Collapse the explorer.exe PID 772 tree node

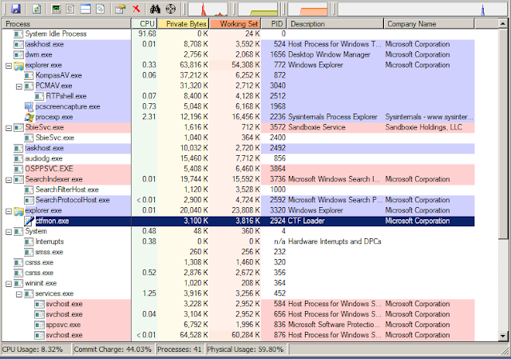pyautogui.click(x=9, y=66)
